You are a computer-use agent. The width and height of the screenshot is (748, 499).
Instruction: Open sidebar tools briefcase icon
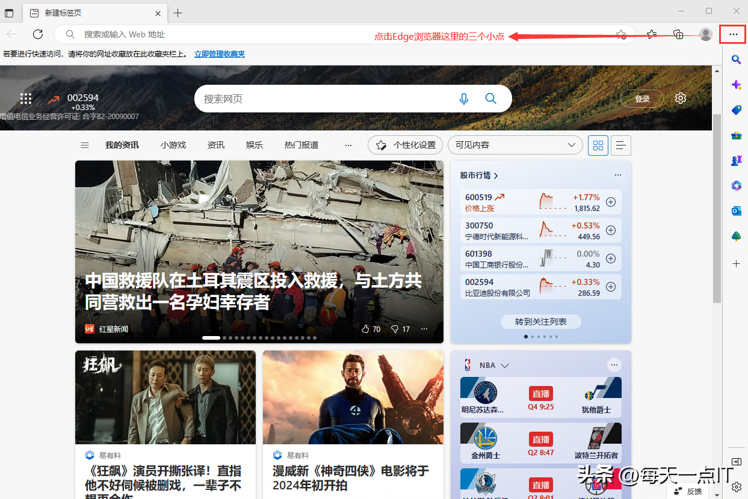pos(736,135)
